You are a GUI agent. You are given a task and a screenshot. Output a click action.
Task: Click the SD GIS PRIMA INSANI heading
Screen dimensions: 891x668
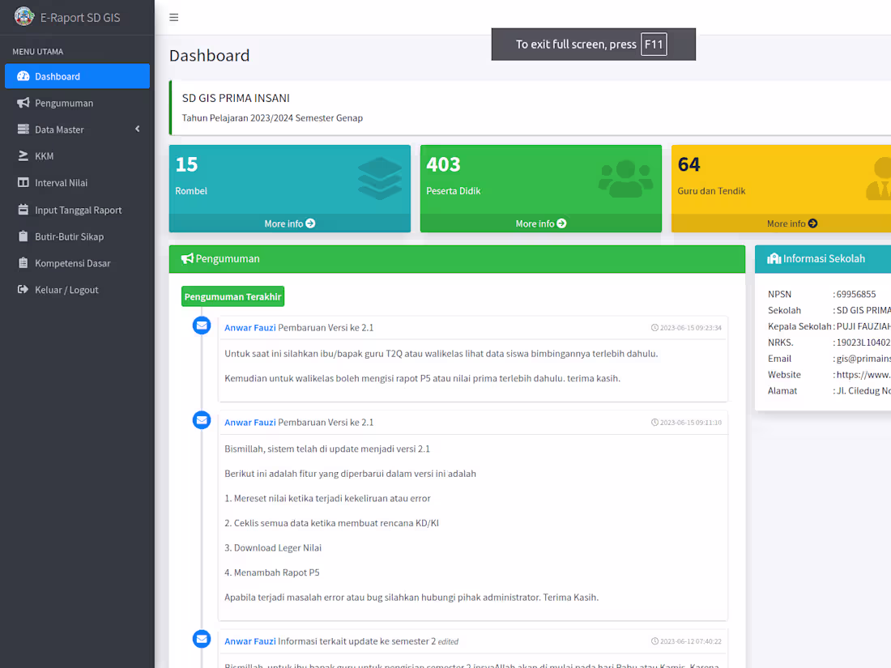tap(236, 98)
